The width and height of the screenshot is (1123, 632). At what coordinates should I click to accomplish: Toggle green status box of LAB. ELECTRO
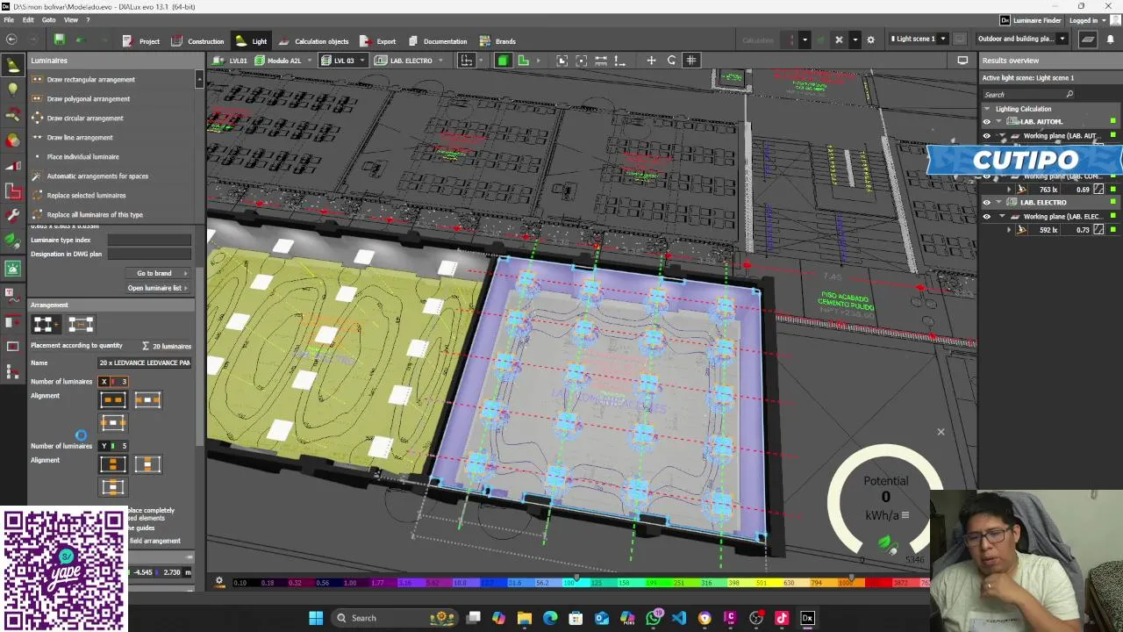(1113, 203)
